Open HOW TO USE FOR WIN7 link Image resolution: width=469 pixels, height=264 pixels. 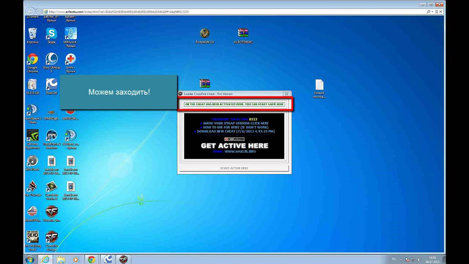pos(236,127)
